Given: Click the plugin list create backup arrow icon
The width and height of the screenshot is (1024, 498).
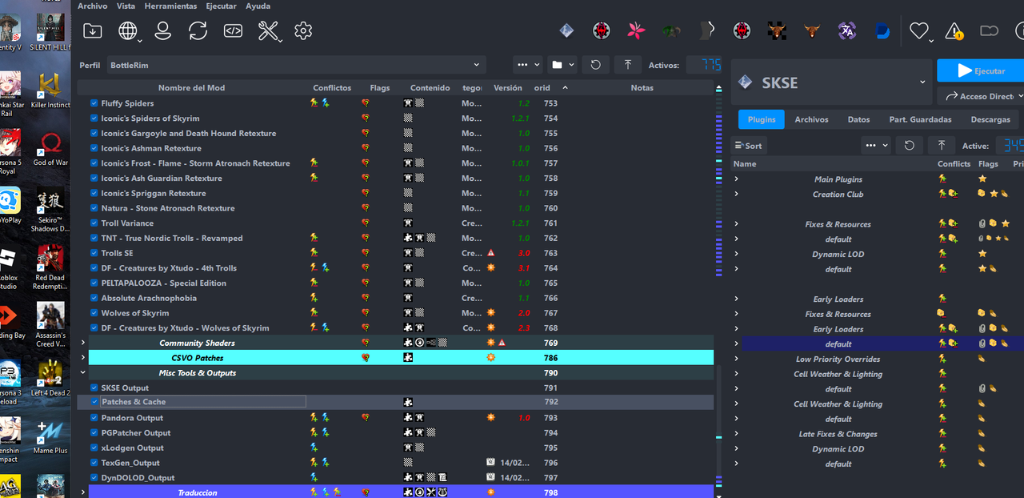Looking at the screenshot, I should tap(942, 146).
